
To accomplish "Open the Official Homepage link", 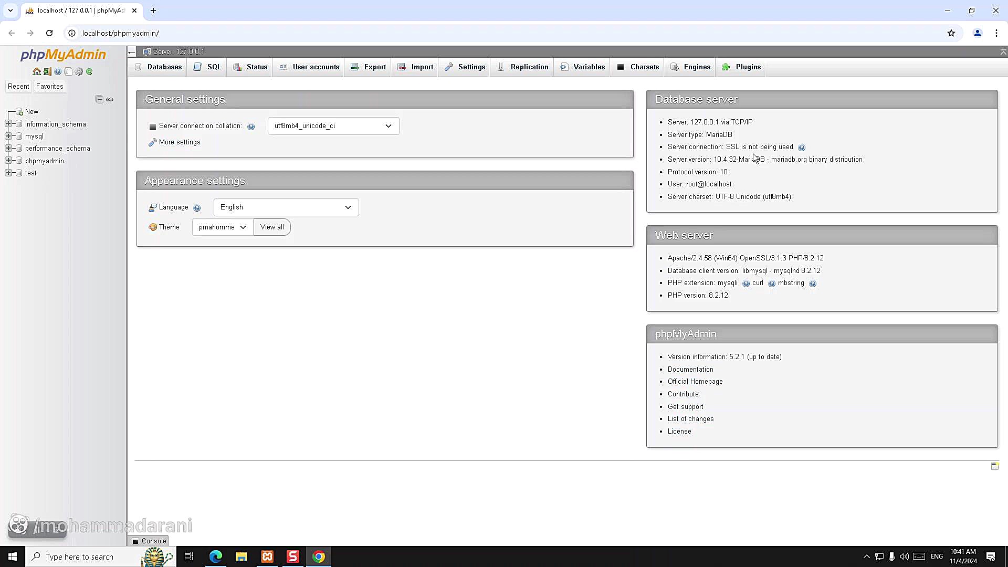I will click(695, 382).
